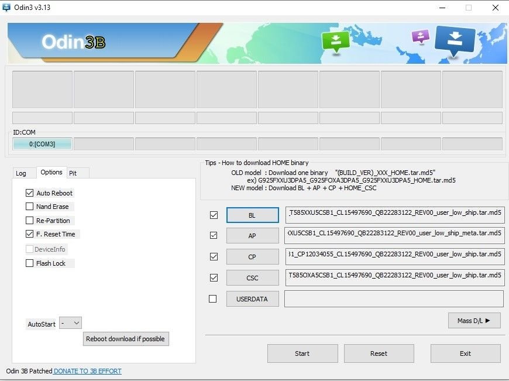Screen dimensions: 509x381
Task: Click the empty USERDATA path field
Action: [394, 299]
